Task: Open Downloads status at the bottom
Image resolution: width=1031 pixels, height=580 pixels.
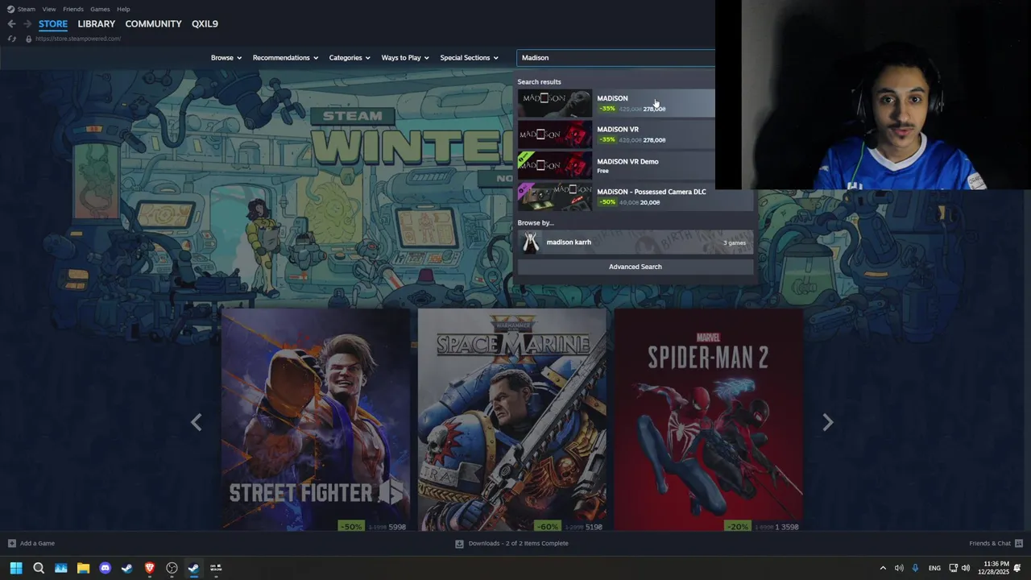Action: (519, 543)
